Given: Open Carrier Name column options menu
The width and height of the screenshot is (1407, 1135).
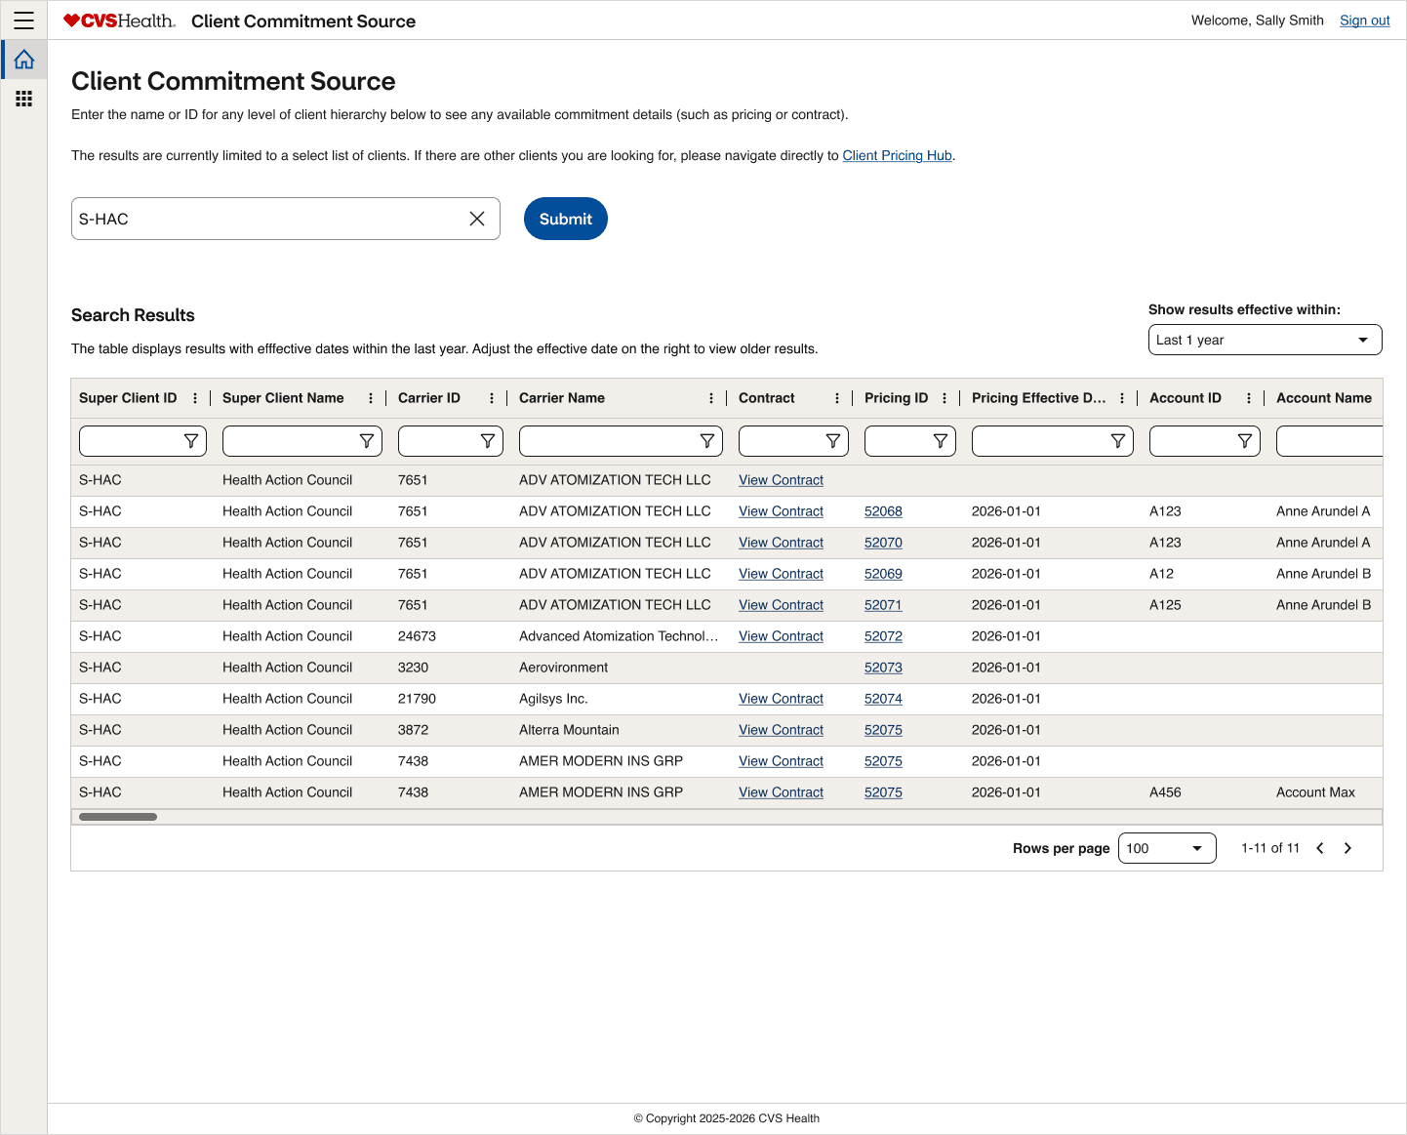Looking at the screenshot, I should coord(711,398).
